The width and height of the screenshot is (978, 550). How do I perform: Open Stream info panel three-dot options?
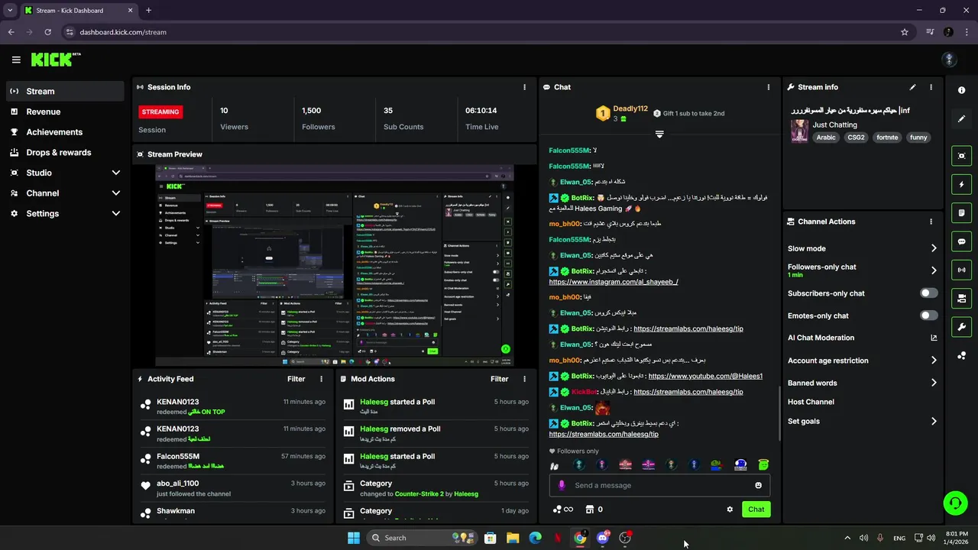[931, 87]
